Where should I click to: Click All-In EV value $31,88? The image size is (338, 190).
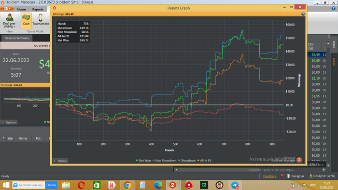coord(84,36)
